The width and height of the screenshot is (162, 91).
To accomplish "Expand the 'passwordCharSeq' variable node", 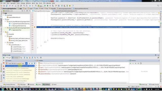I will tap(37, 74).
